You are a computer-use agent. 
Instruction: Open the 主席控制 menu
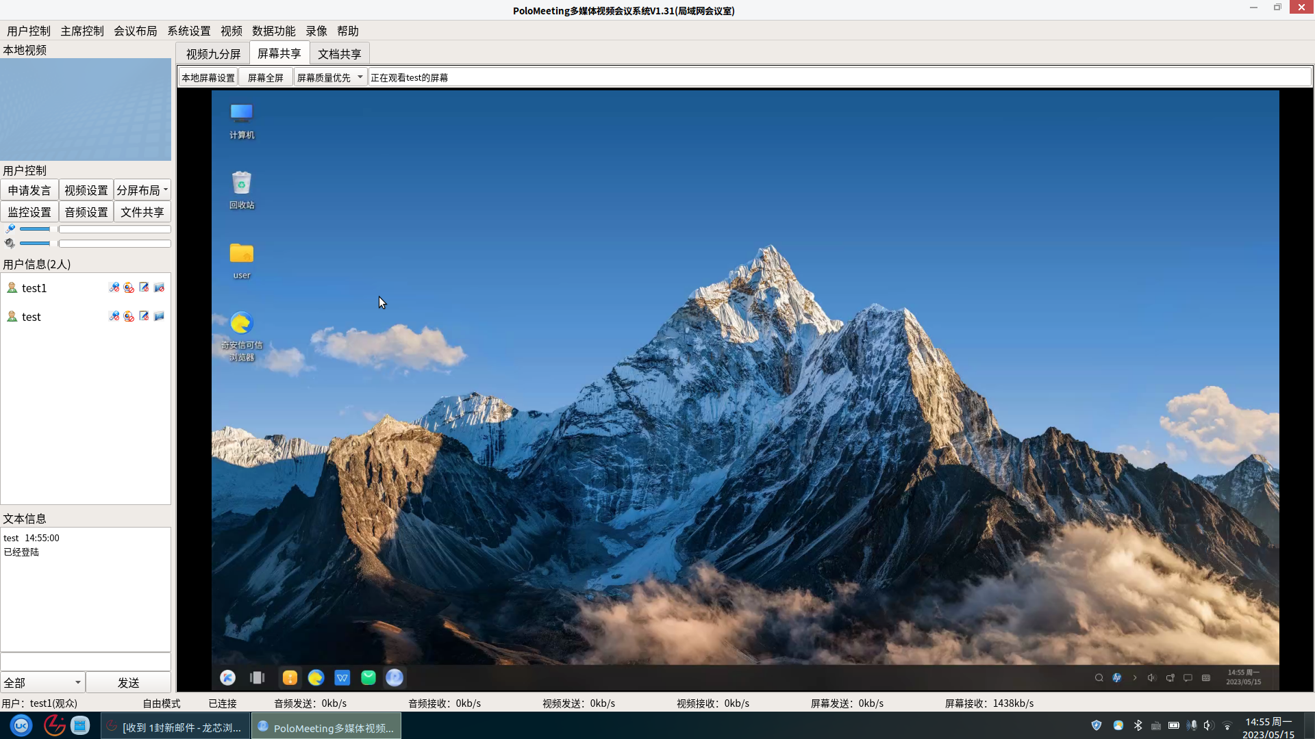[x=82, y=31]
